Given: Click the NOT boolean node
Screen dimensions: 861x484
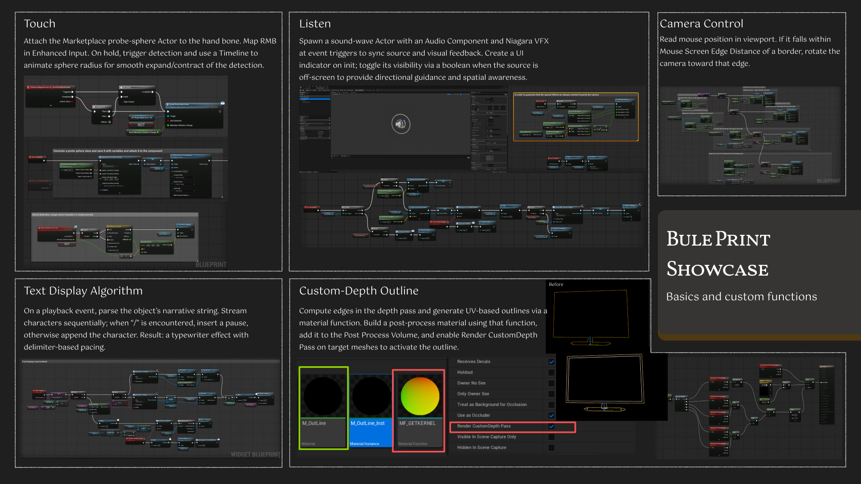Looking at the screenshot, I should pyautogui.click(x=141, y=125).
